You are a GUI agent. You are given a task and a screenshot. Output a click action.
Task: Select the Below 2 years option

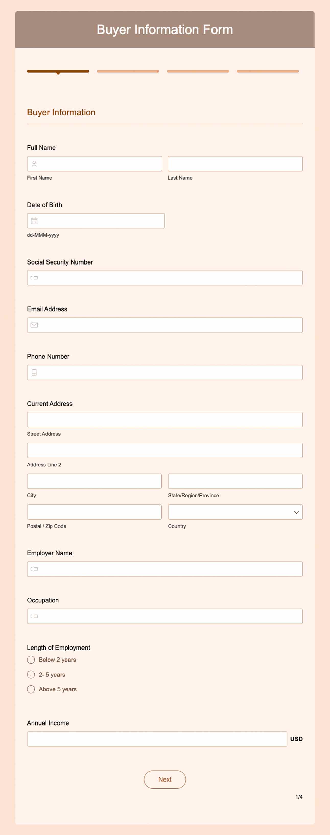(31, 659)
